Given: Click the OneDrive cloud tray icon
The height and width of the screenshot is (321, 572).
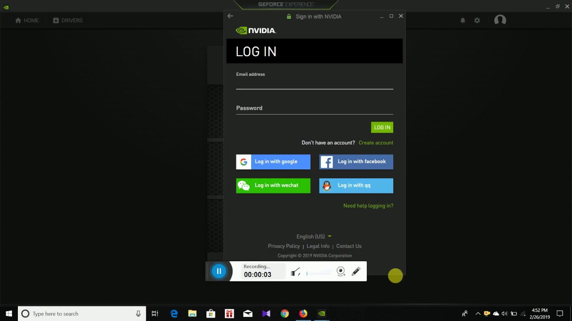Looking at the screenshot, I should coord(496,314).
